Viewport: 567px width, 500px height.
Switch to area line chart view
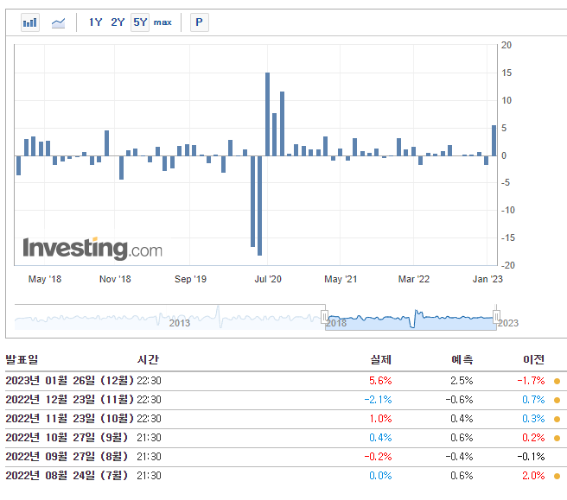click(58, 22)
